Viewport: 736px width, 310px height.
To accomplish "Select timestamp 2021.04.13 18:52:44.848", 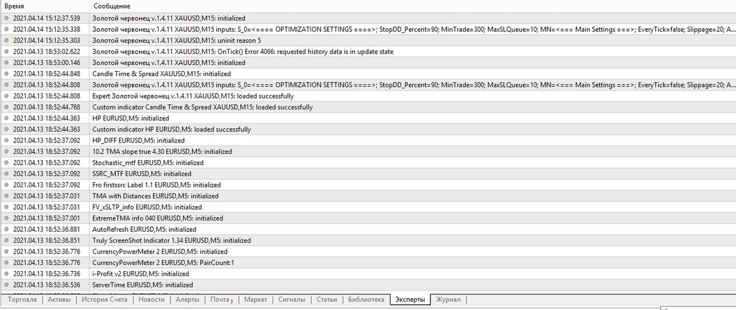I will (x=47, y=74).
